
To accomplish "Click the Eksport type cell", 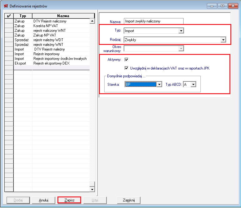I will 23,63.
